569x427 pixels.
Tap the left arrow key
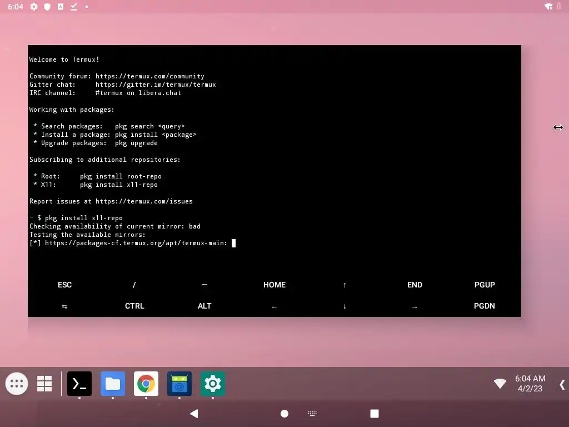[x=274, y=307]
